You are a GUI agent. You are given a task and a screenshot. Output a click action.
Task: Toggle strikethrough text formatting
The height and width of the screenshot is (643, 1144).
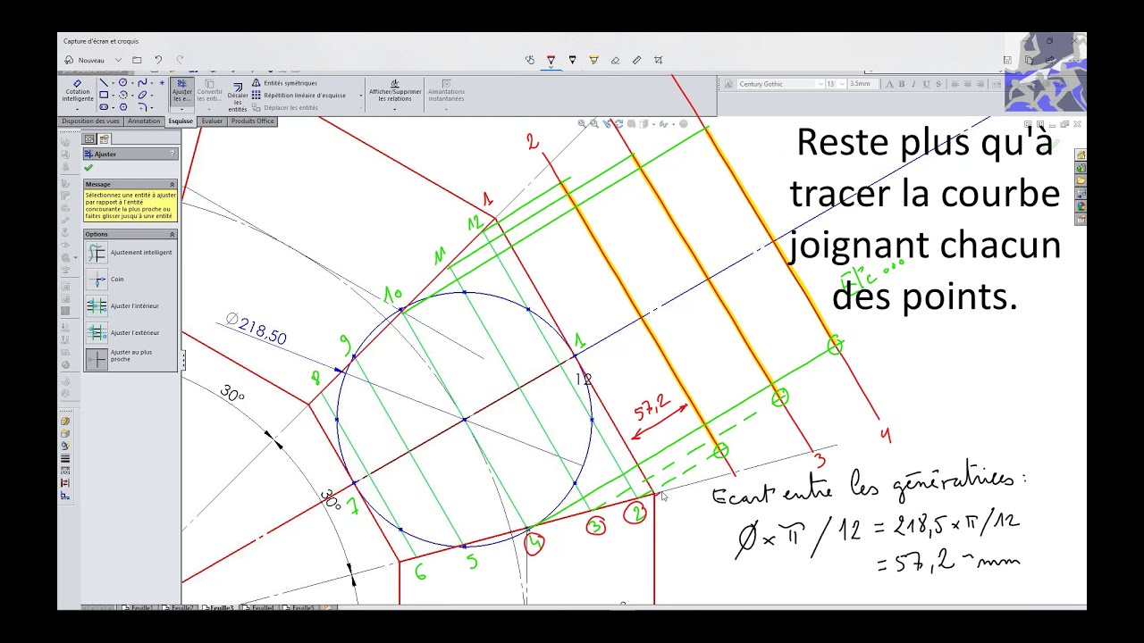[938, 84]
